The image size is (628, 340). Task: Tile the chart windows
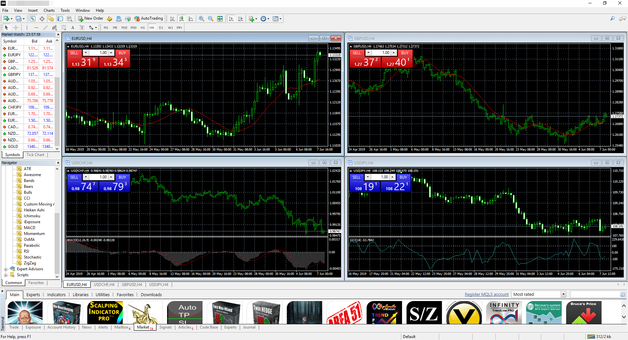pyautogui.click(x=219, y=19)
